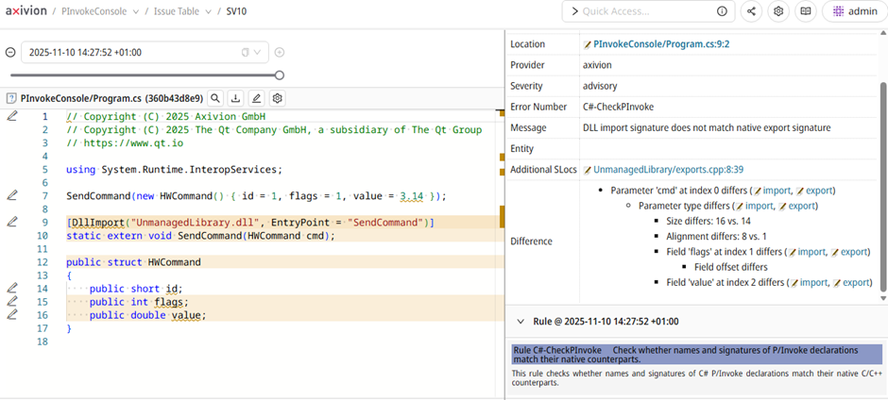Click the info icon in Quick Access
This screenshot has width=888, height=400.
click(722, 11)
